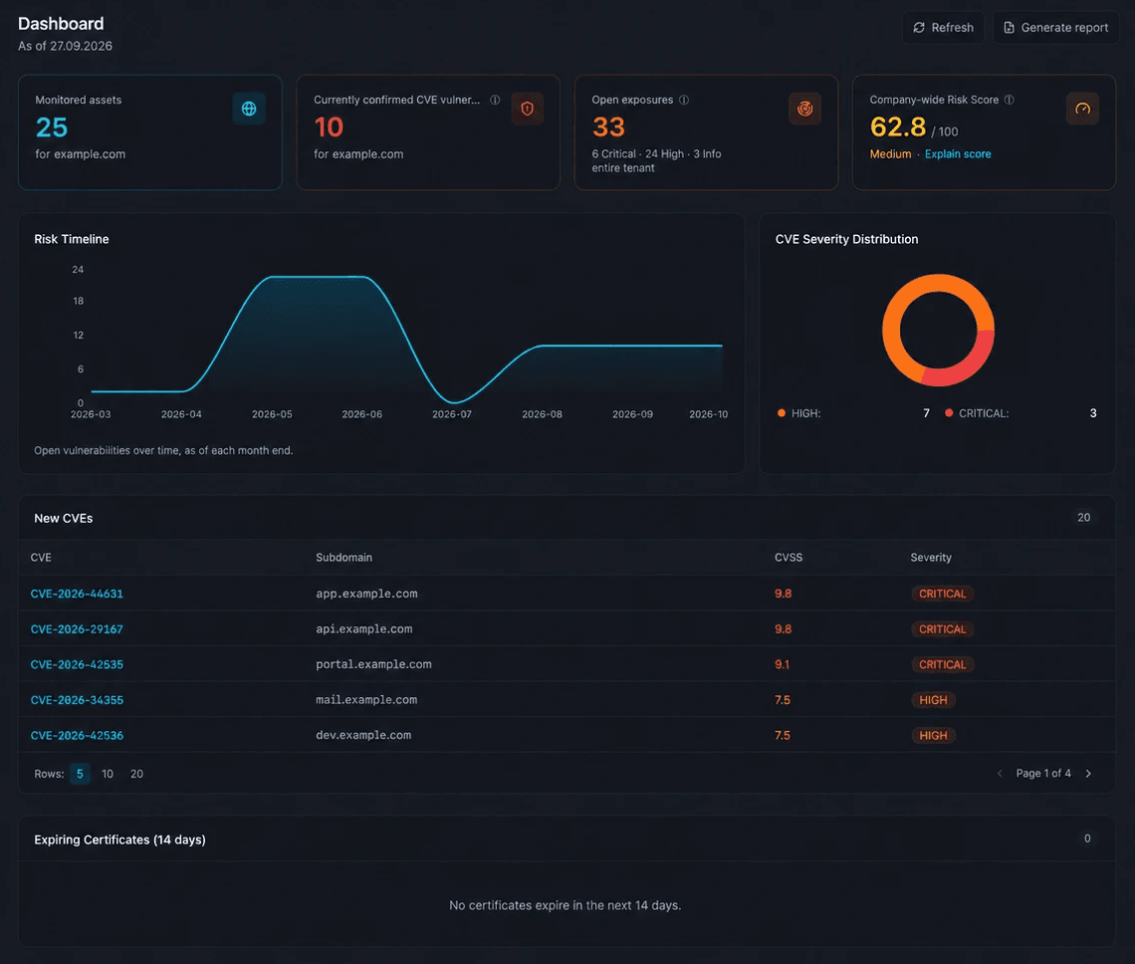Click the 9.1 CVSS score value
Image resolution: width=1135 pixels, height=964 pixels.
[x=783, y=664]
